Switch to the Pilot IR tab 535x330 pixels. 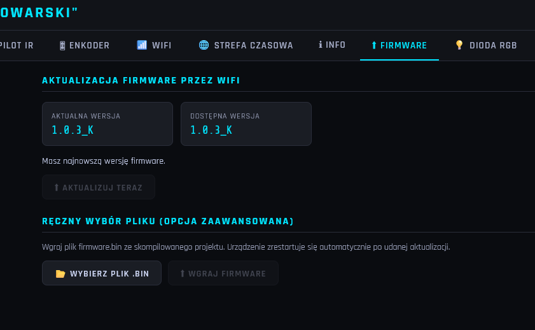pos(17,45)
